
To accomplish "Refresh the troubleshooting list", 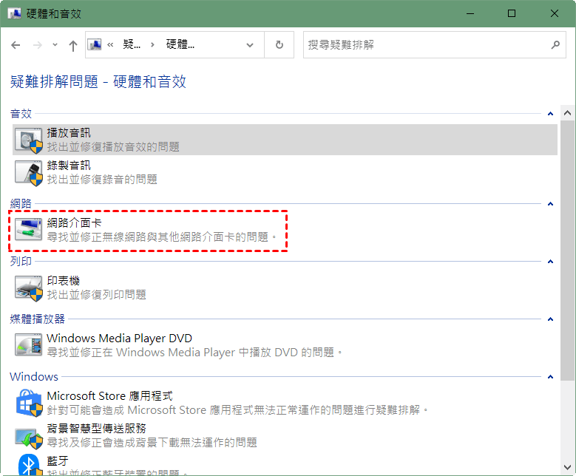I will coord(279,45).
